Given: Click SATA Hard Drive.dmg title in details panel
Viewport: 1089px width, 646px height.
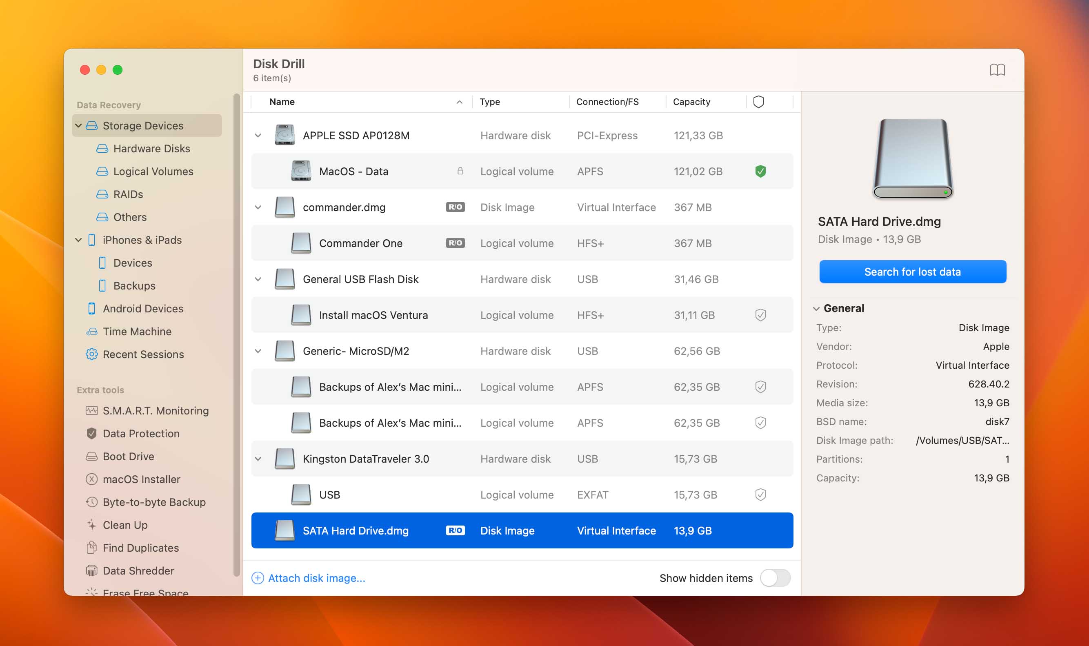Looking at the screenshot, I should click(879, 222).
